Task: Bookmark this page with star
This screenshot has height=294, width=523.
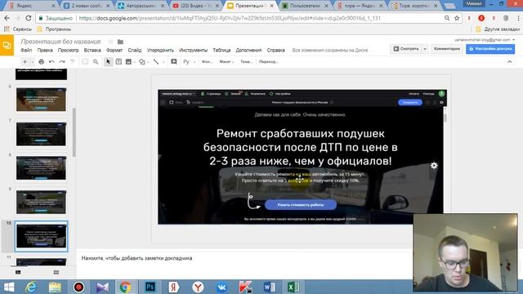Action: click(457, 18)
